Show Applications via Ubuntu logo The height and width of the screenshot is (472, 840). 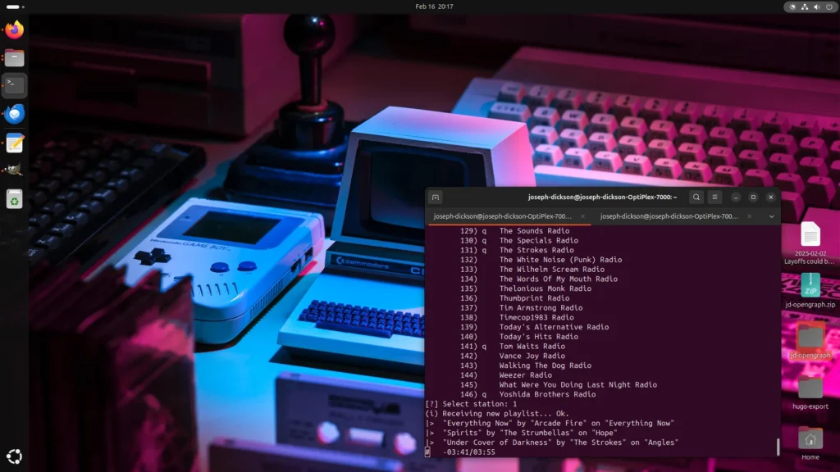click(15, 456)
